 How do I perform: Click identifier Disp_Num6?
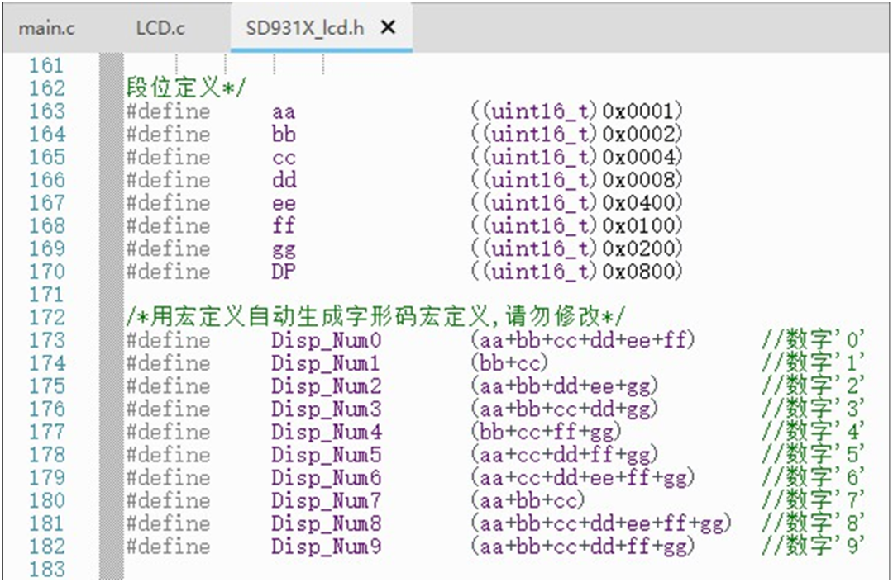327,477
